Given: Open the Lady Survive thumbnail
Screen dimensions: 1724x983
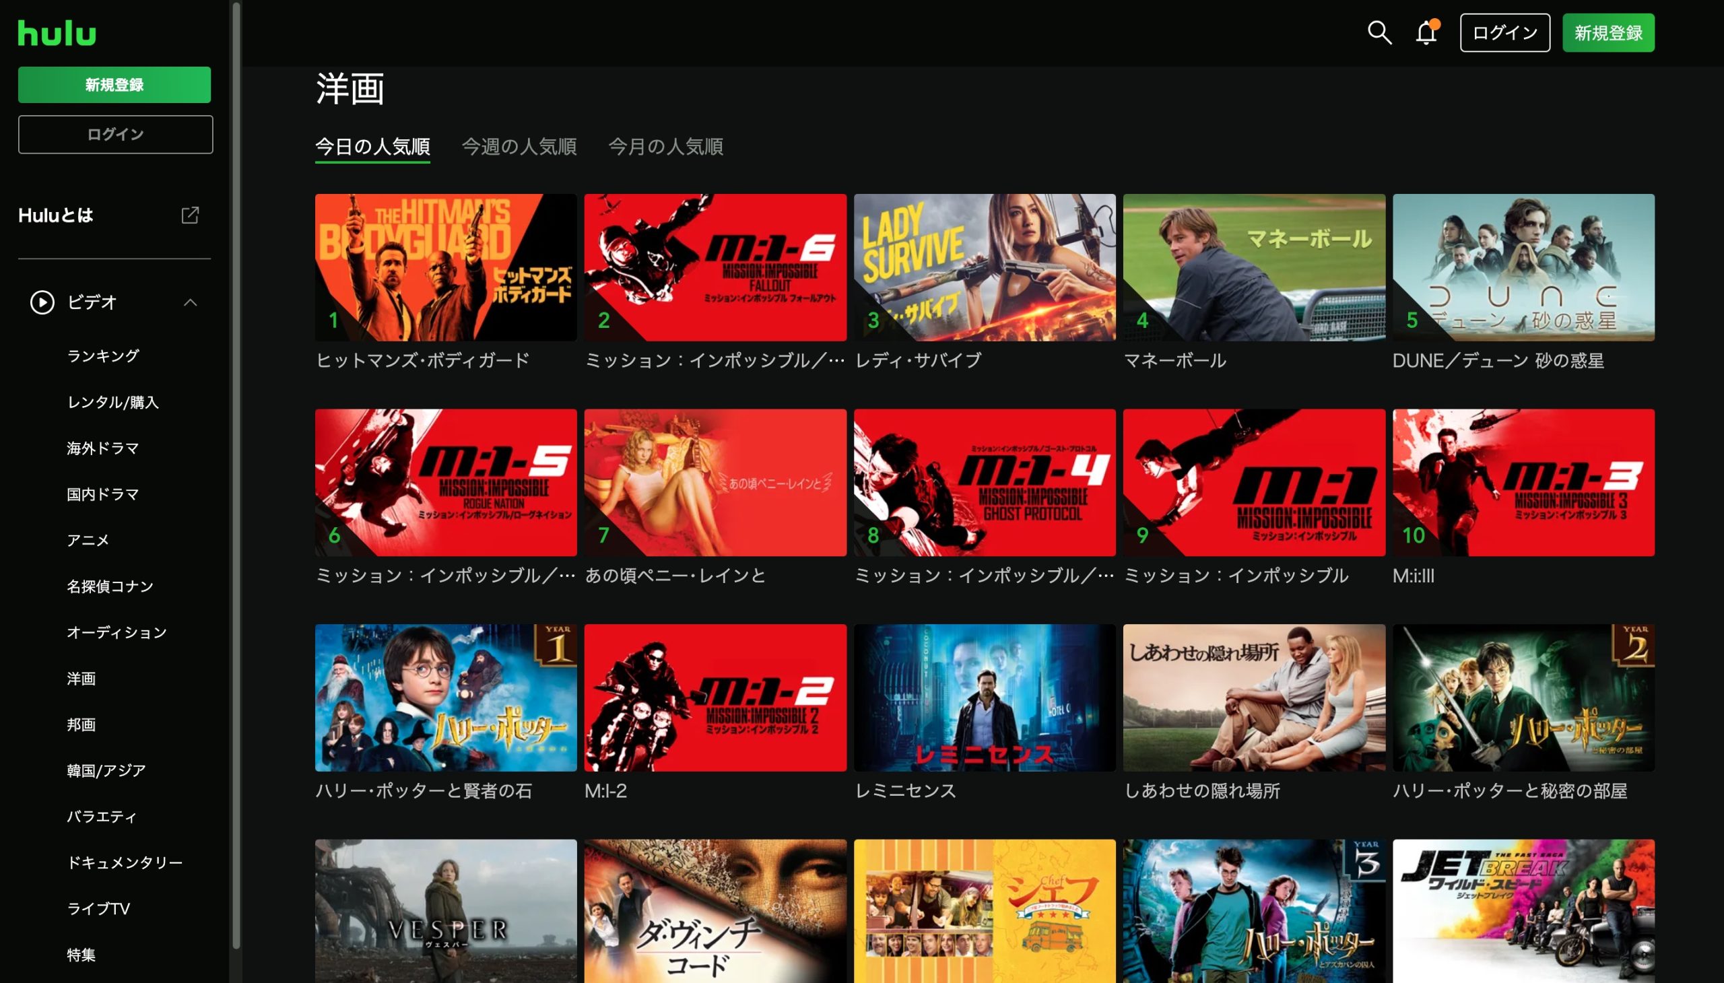Looking at the screenshot, I should (x=985, y=267).
